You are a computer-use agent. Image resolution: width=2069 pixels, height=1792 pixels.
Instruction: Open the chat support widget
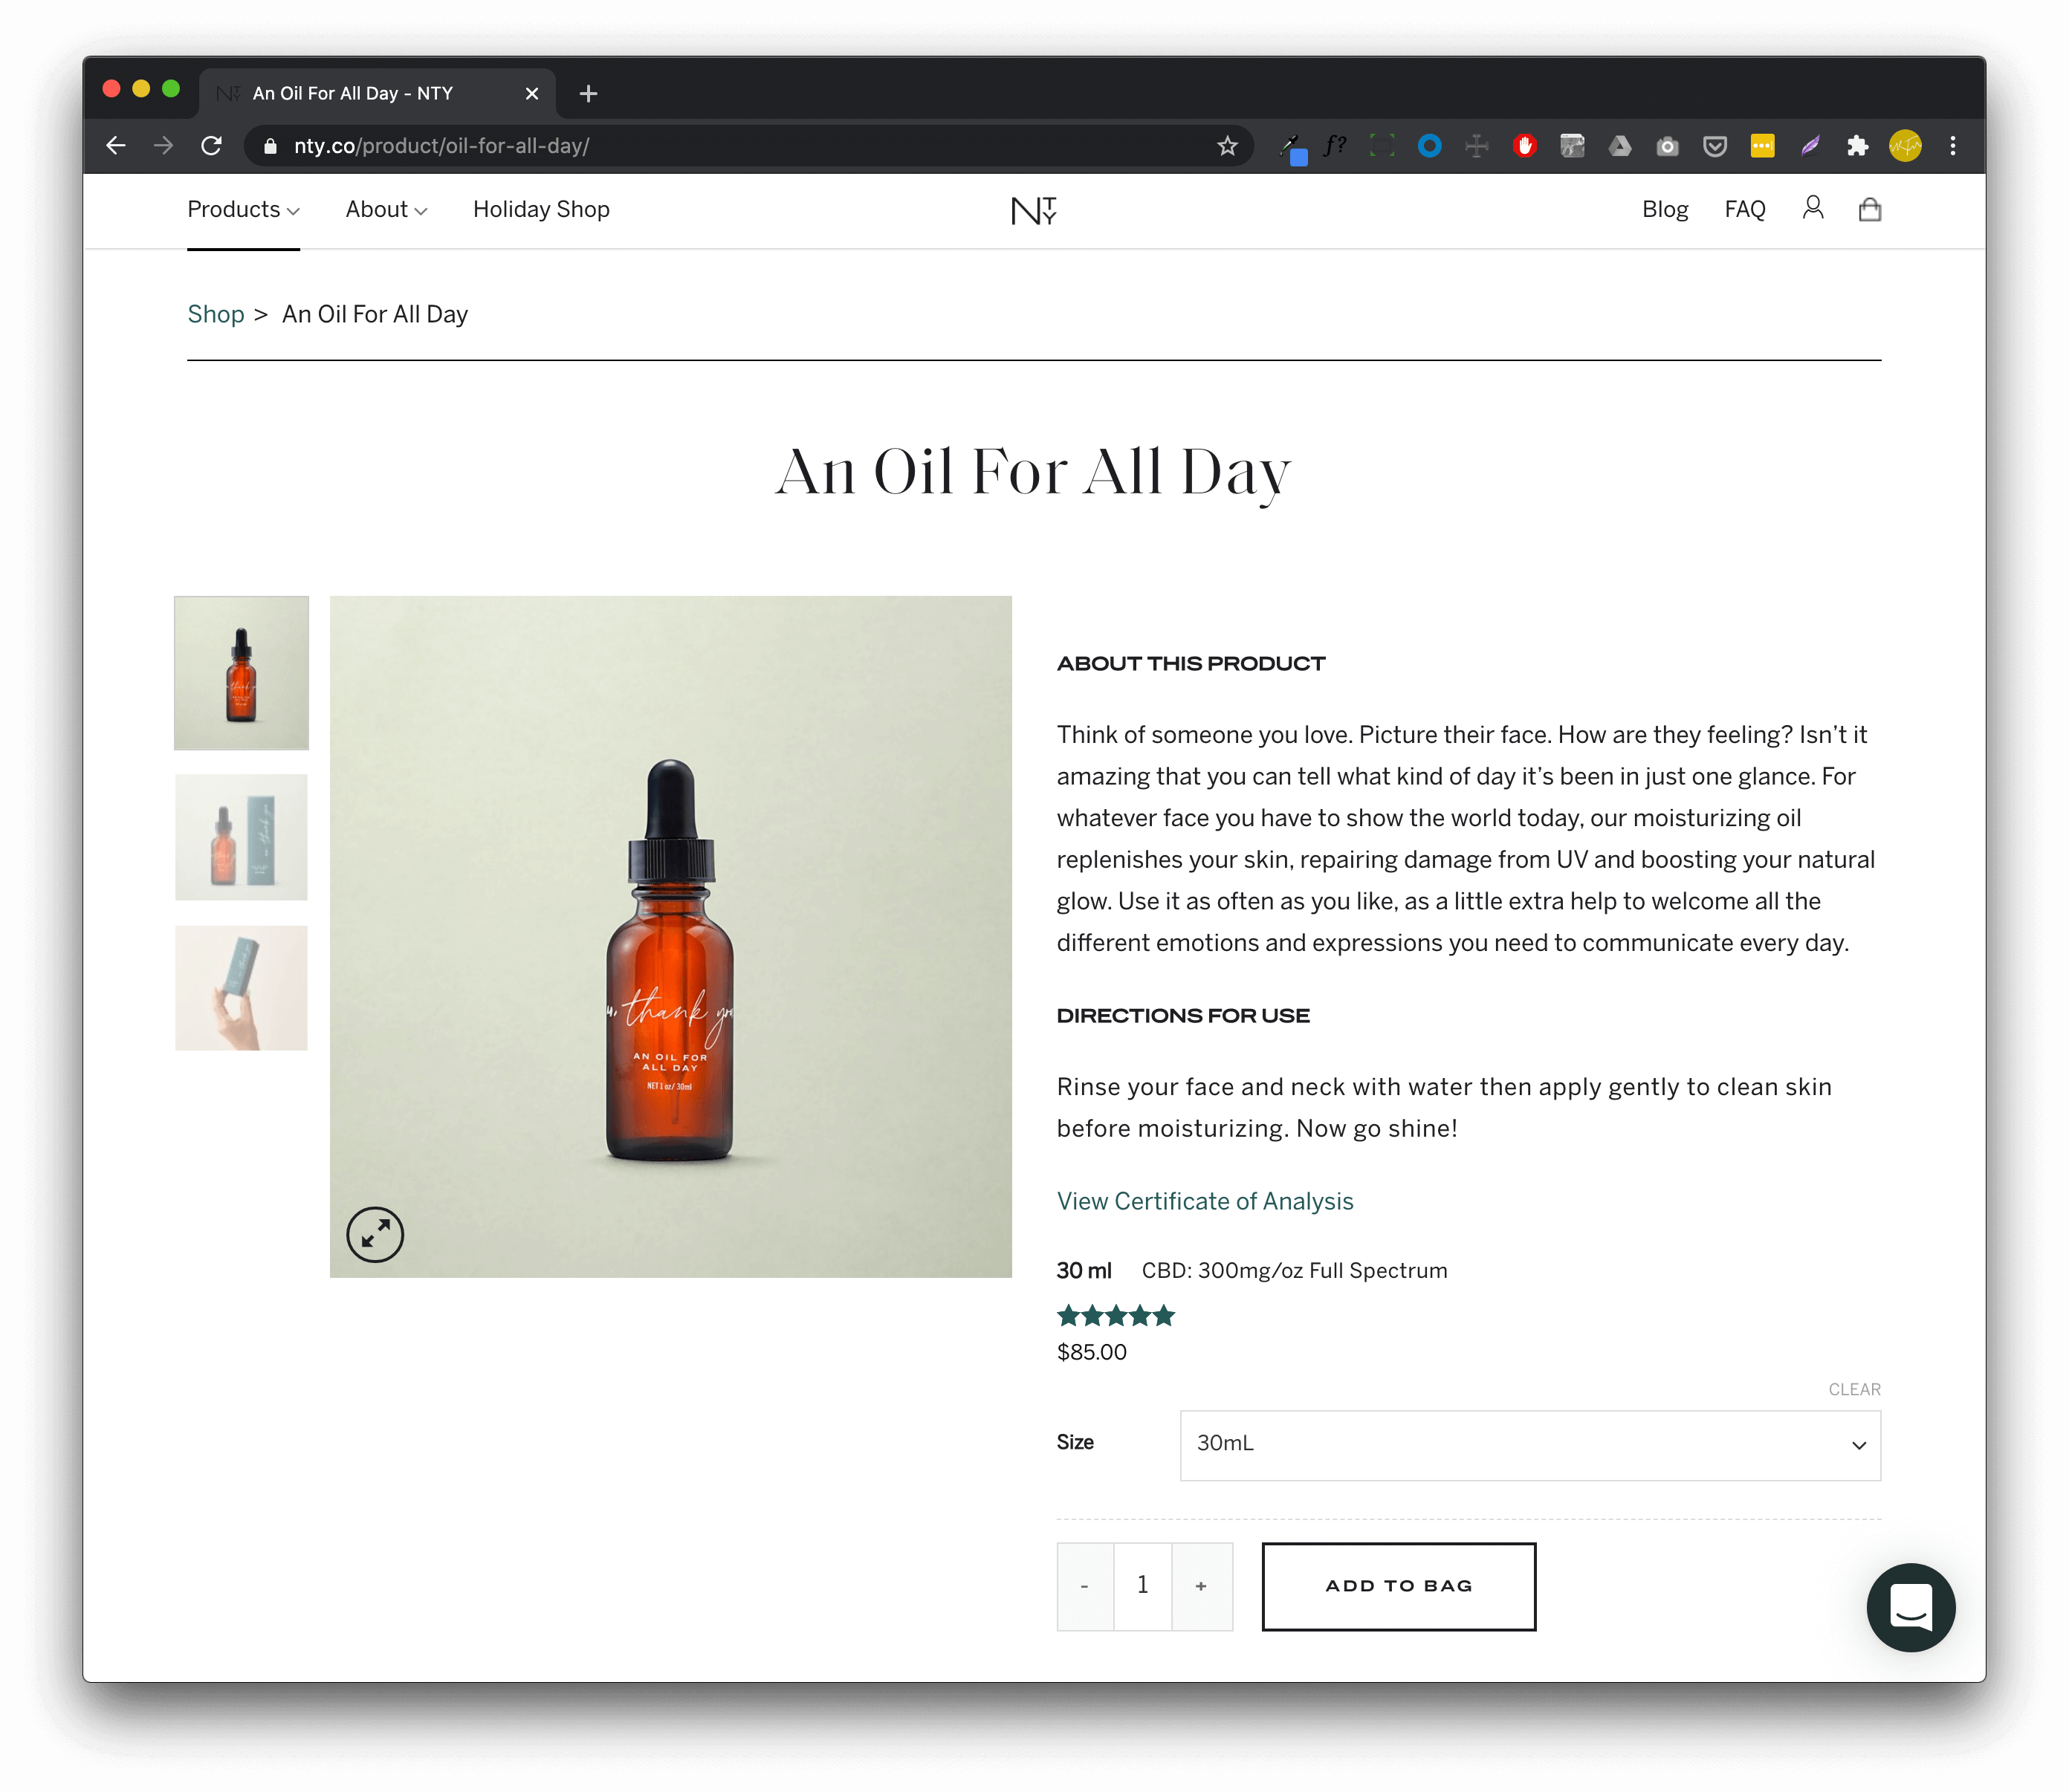pos(1910,1606)
